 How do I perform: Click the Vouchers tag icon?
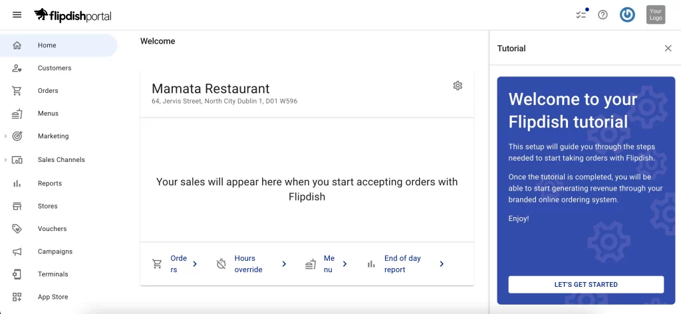[17, 228]
